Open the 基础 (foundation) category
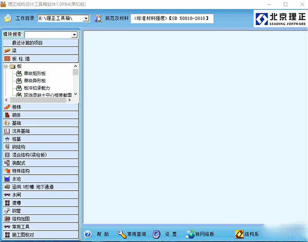Screen dimensions: 308x242 point(41,123)
